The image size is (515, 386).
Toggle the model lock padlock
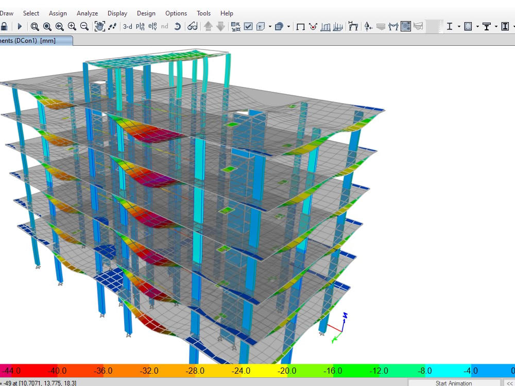point(5,26)
